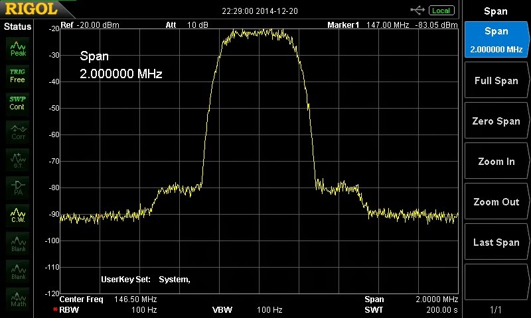
Task: Click the Zoom Out softkey
Action: [496, 202]
